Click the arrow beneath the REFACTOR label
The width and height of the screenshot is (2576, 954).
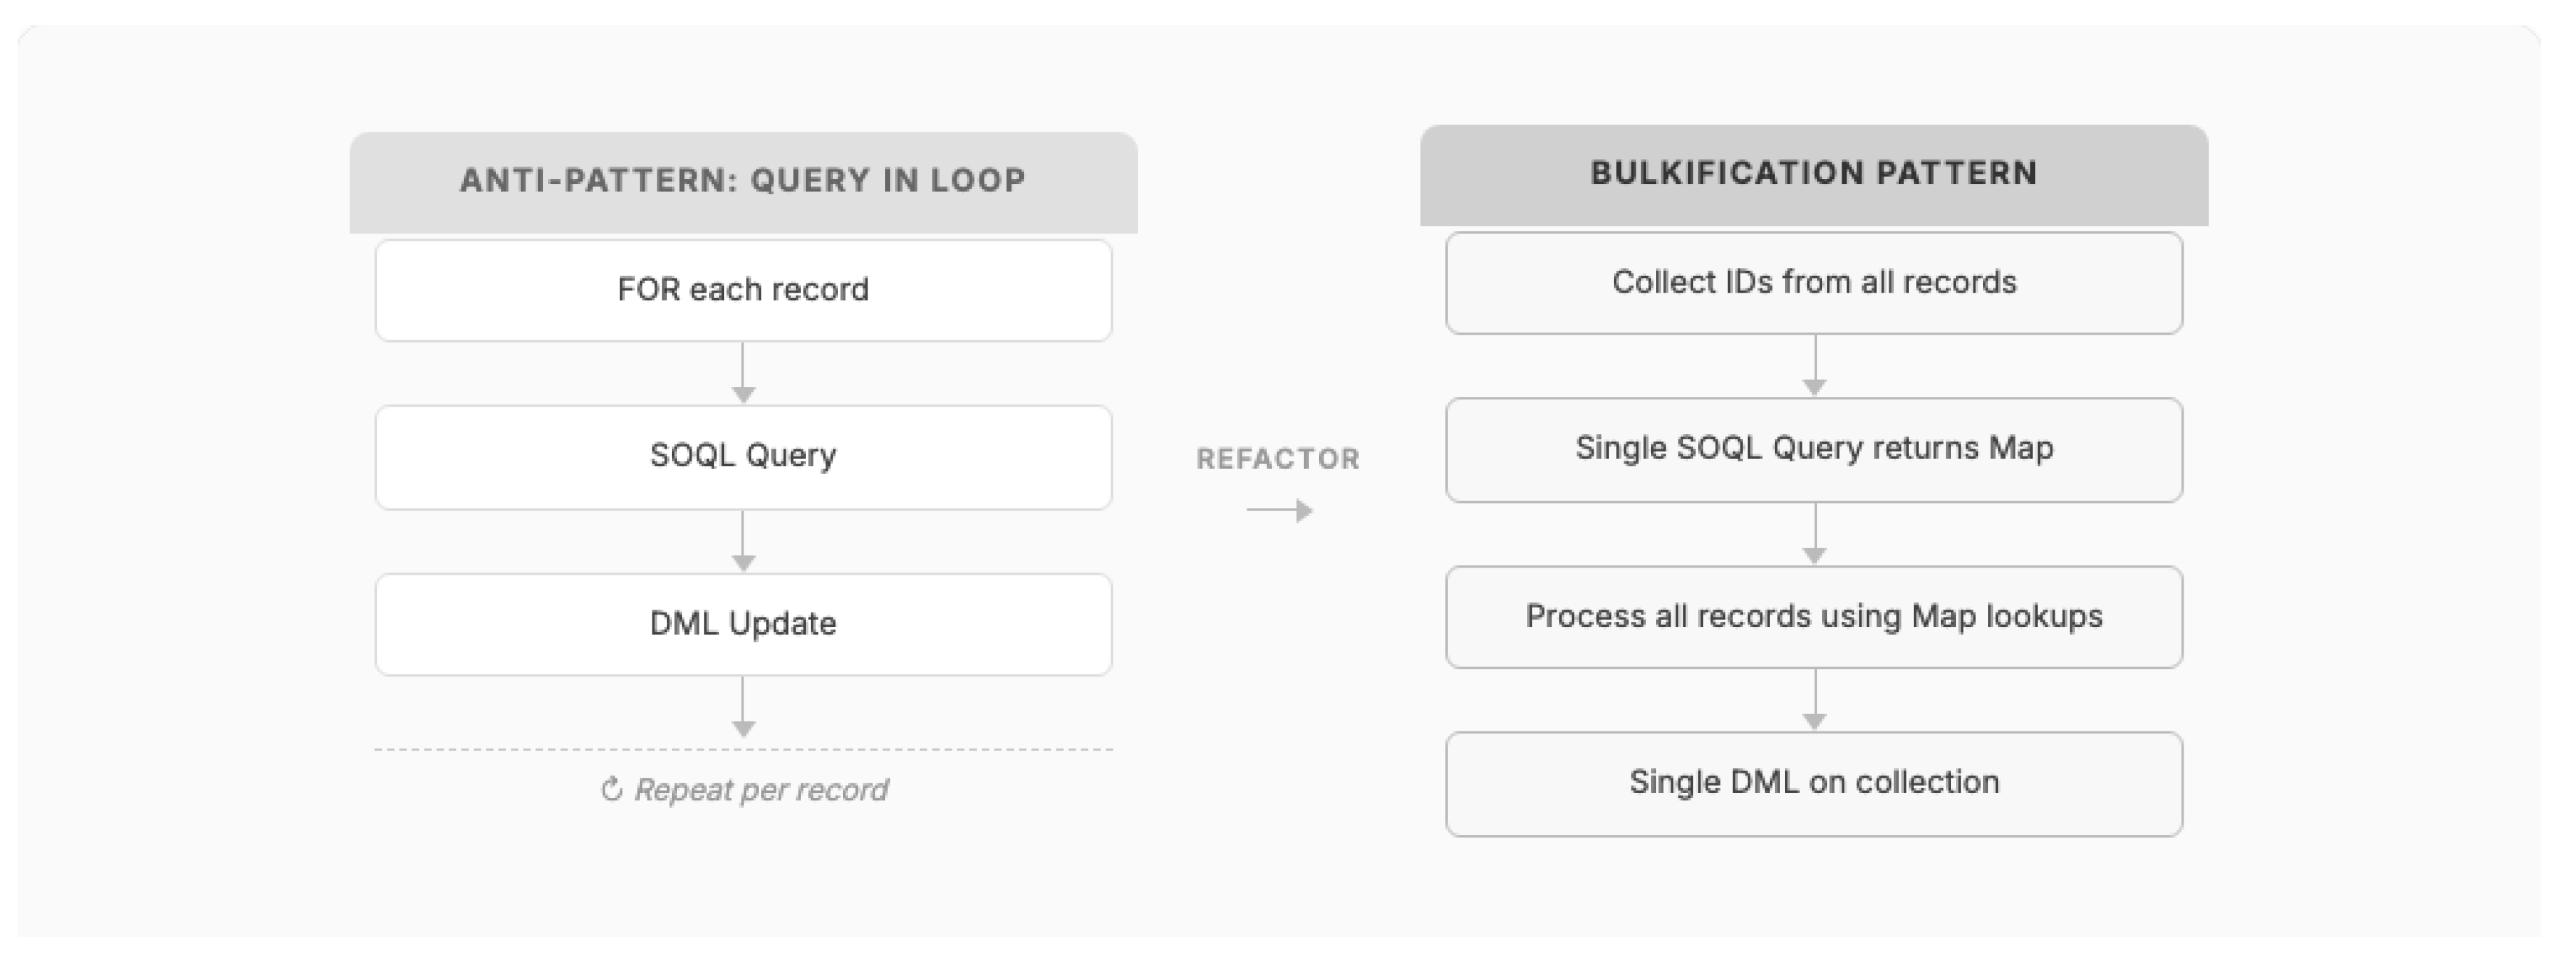click(x=1280, y=512)
